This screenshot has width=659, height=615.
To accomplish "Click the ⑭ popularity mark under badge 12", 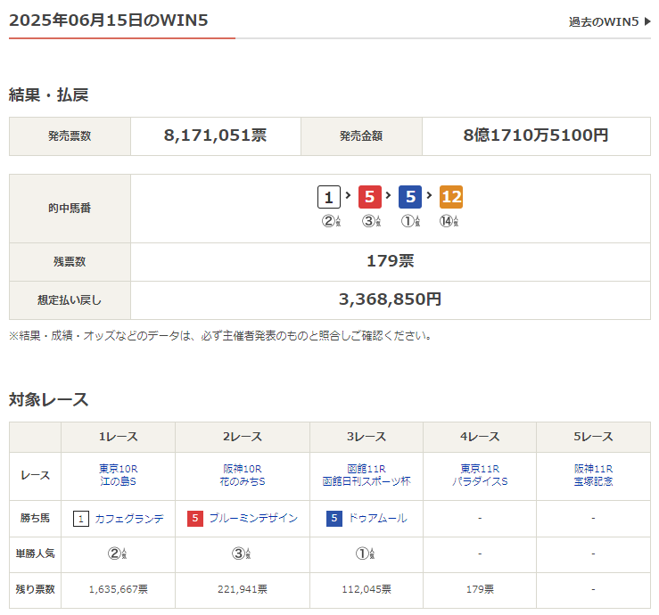I will tap(448, 221).
